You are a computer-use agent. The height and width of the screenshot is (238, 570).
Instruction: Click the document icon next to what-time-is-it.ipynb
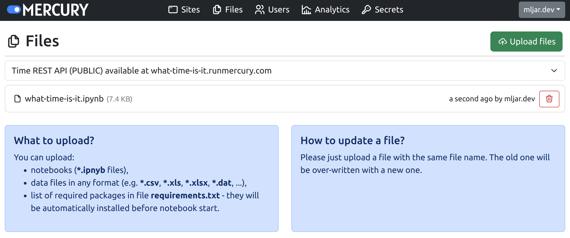(18, 99)
